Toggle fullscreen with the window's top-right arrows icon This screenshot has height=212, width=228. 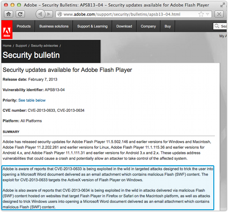tap(223, 5)
